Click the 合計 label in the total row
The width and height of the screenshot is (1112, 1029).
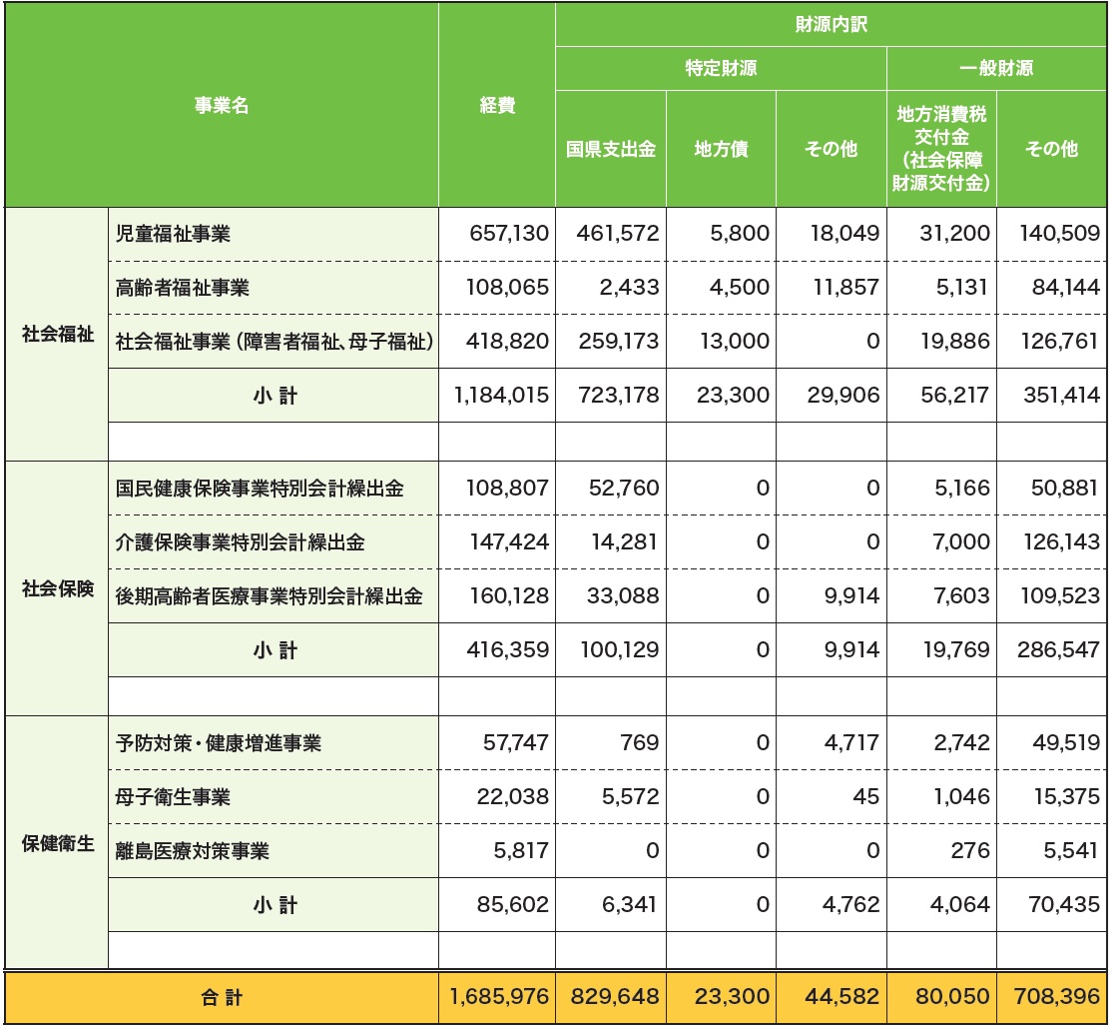tap(222, 998)
